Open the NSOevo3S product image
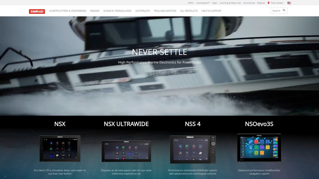 click(x=259, y=148)
